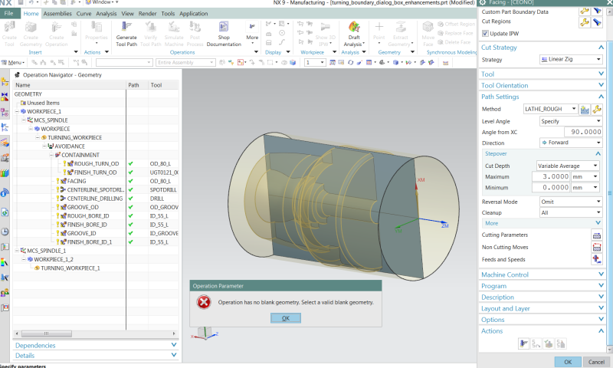Click the Simulate Machine icon
The height and width of the screenshot is (368, 613).
[x=174, y=27]
